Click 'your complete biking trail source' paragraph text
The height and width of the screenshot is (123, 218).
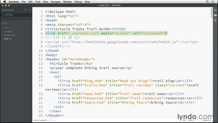(x=90, y=68)
